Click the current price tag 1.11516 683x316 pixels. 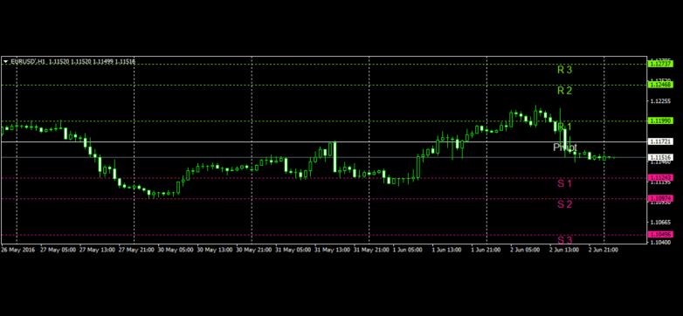(x=661, y=157)
